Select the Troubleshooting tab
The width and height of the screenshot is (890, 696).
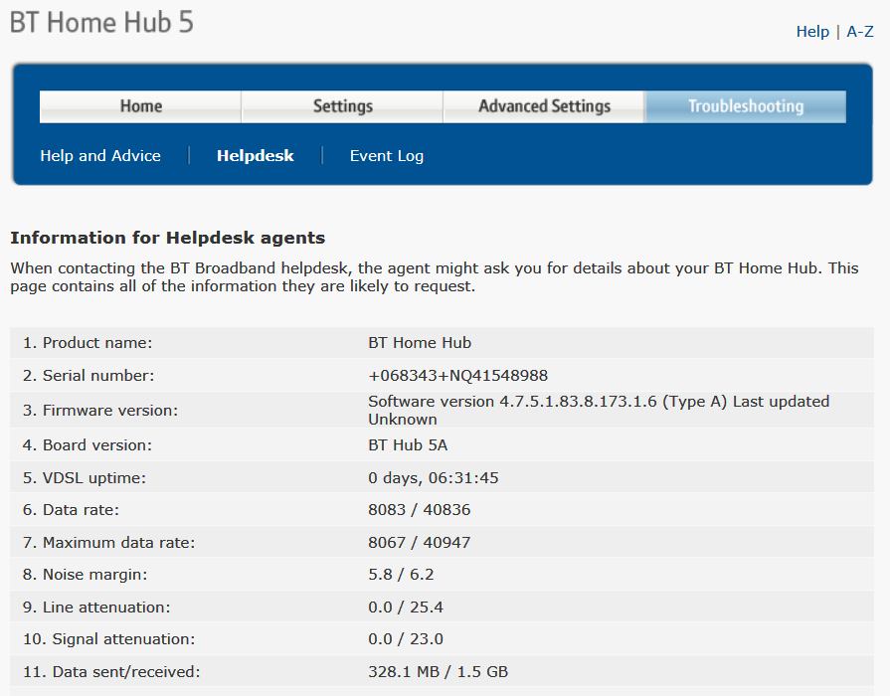pos(745,106)
